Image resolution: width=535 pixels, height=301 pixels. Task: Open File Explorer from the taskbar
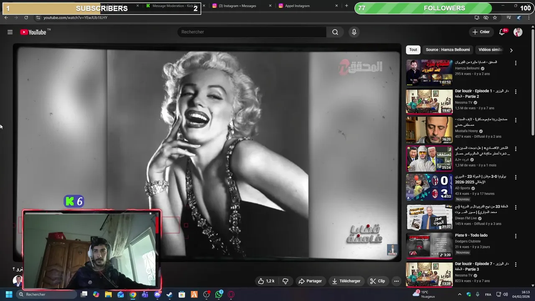tap(108, 294)
